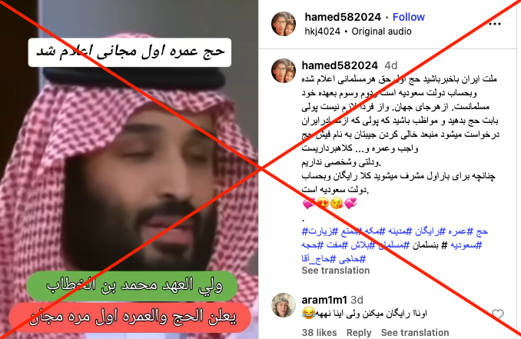
Task: Open aram1m1's profile picture
Action: coord(284,305)
